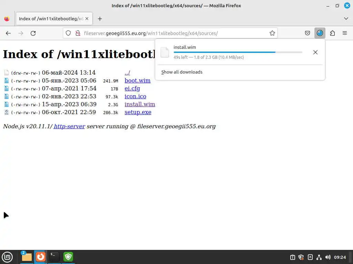Expand the list all tabs chevron
The width and height of the screenshot is (353, 264).
click(x=346, y=19)
